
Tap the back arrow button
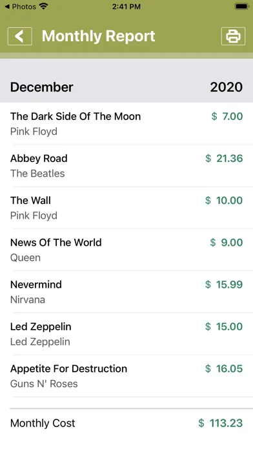coord(20,36)
